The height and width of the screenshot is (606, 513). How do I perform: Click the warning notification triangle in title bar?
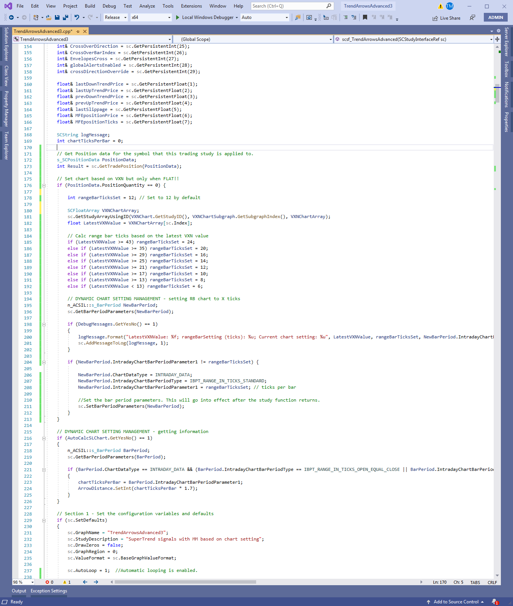pyautogui.click(x=440, y=6)
